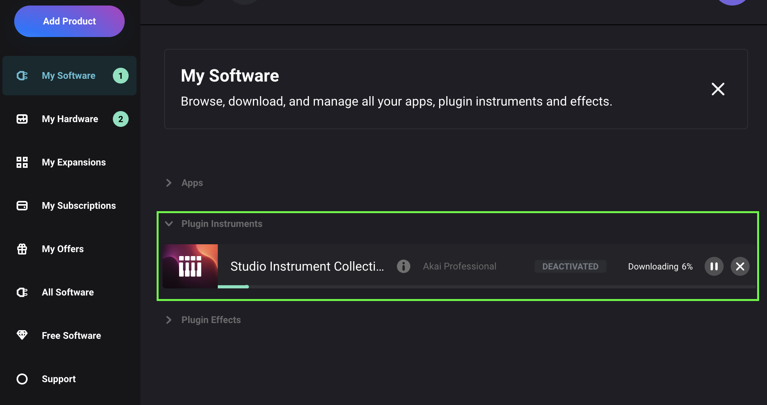The width and height of the screenshot is (767, 405).
Task: Show info for Studio Instrument Collection
Action: pos(403,266)
